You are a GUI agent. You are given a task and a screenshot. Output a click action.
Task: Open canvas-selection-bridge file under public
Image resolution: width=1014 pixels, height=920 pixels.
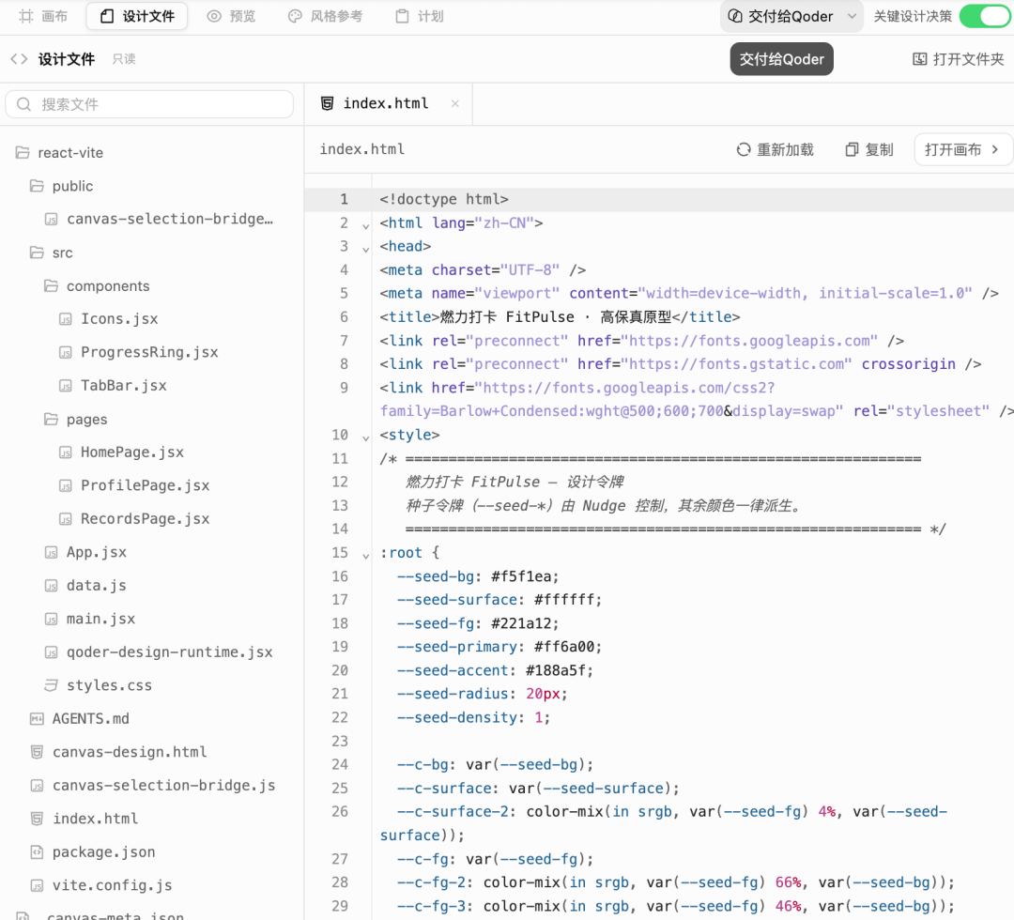pos(159,219)
